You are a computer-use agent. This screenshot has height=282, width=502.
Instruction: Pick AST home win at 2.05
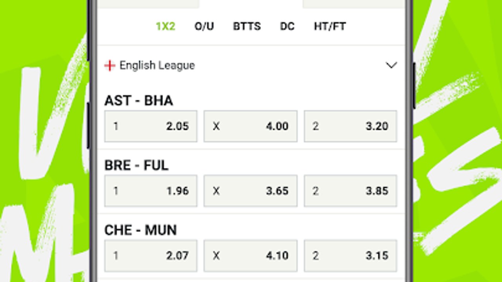click(151, 126)
